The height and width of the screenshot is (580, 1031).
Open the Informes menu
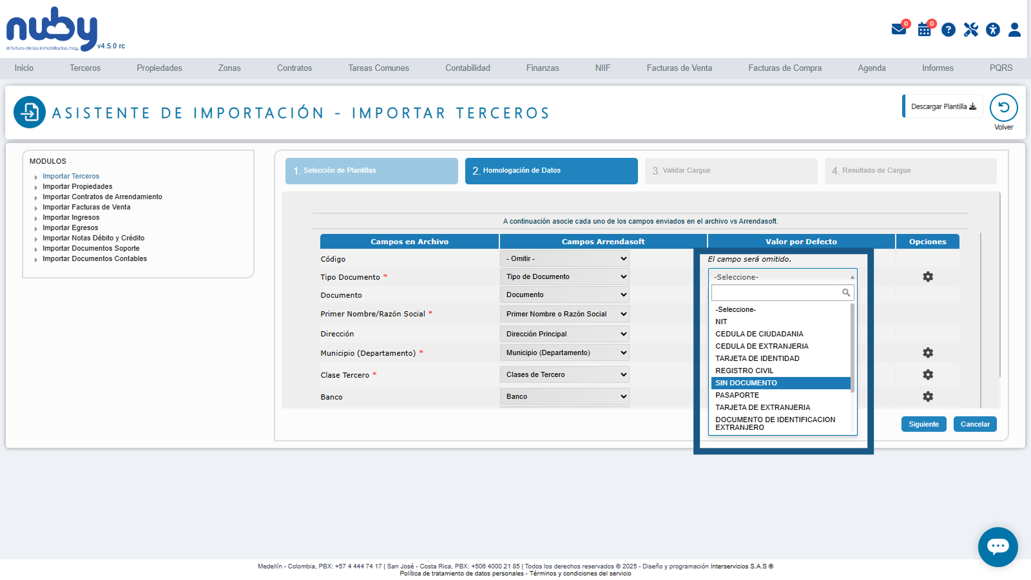click(x=938, y=68)
